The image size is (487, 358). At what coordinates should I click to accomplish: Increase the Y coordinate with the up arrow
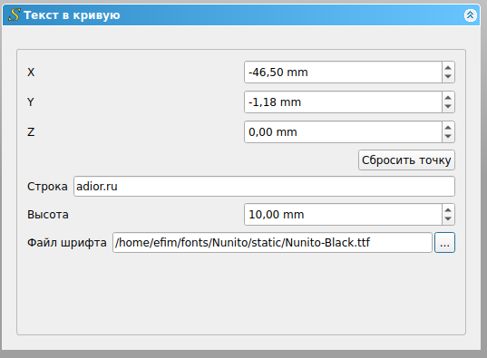pos(448,98)
